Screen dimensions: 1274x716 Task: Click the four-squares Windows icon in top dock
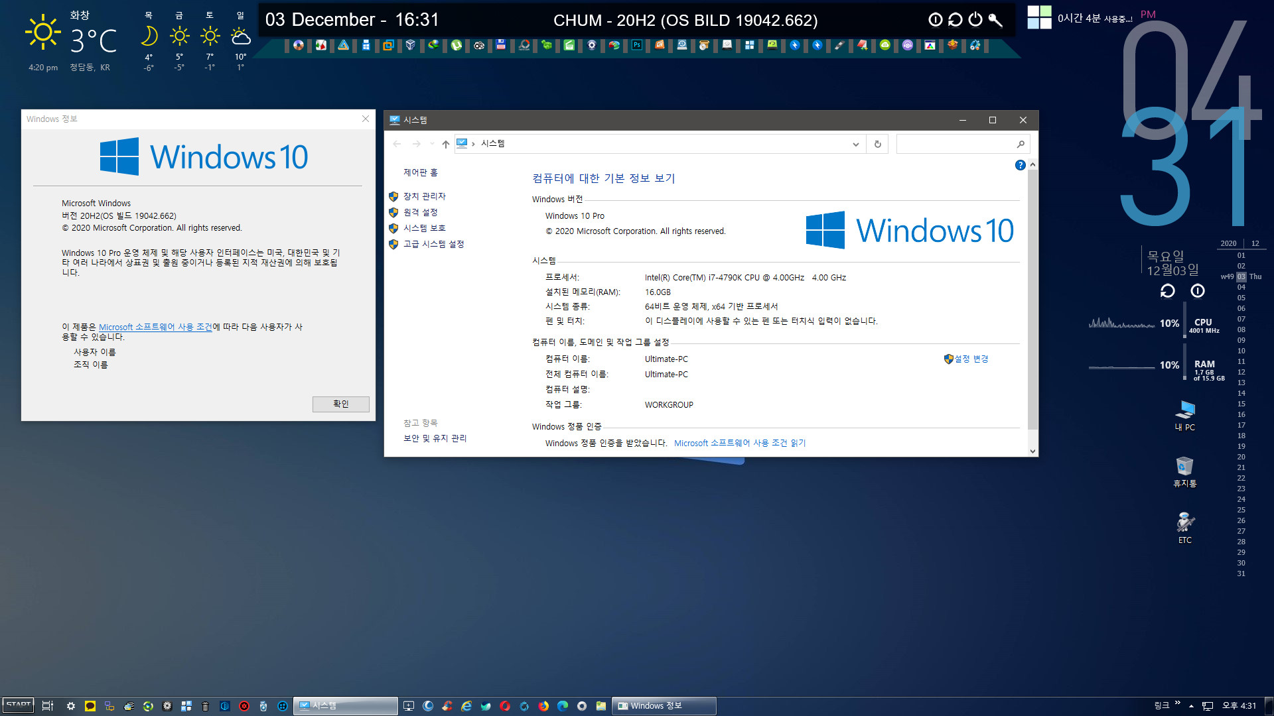[x=749, y=45]
